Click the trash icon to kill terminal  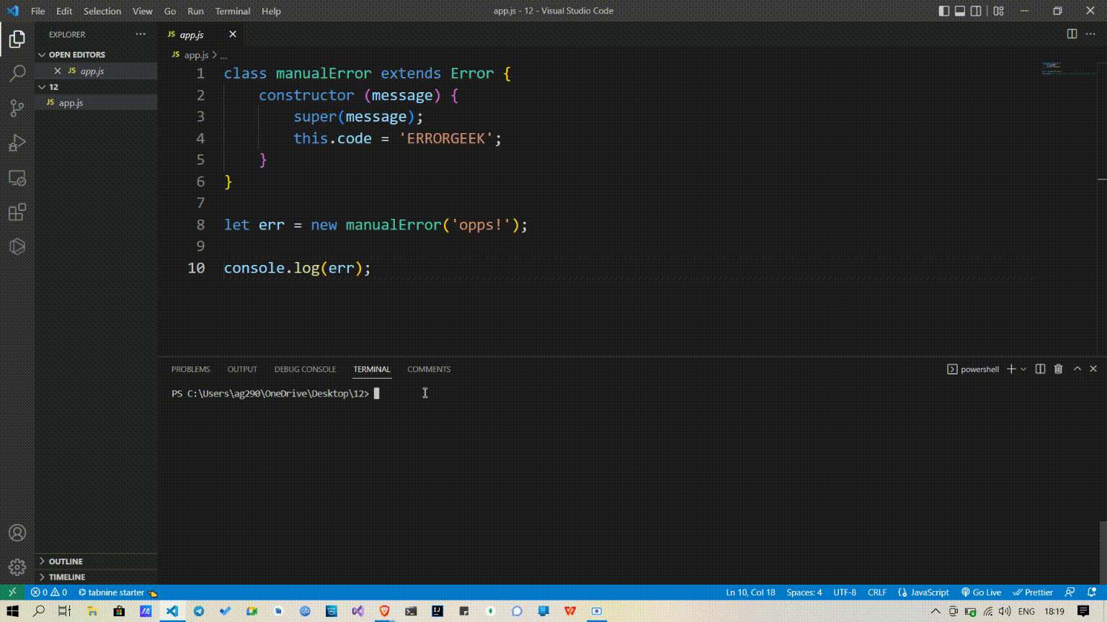tap(1058, 369)
